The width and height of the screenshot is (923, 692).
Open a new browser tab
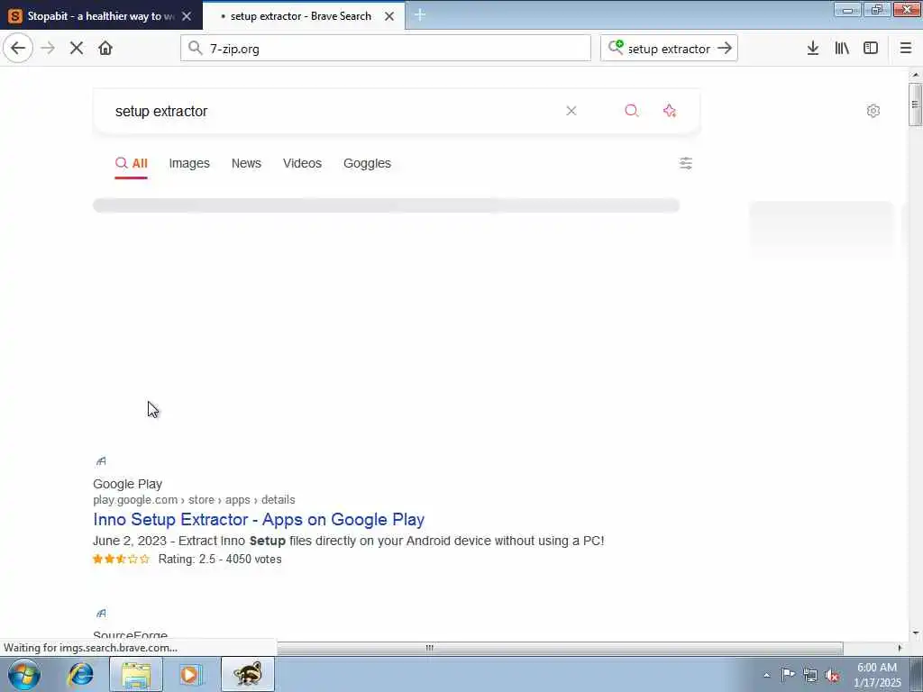(420, 15)
